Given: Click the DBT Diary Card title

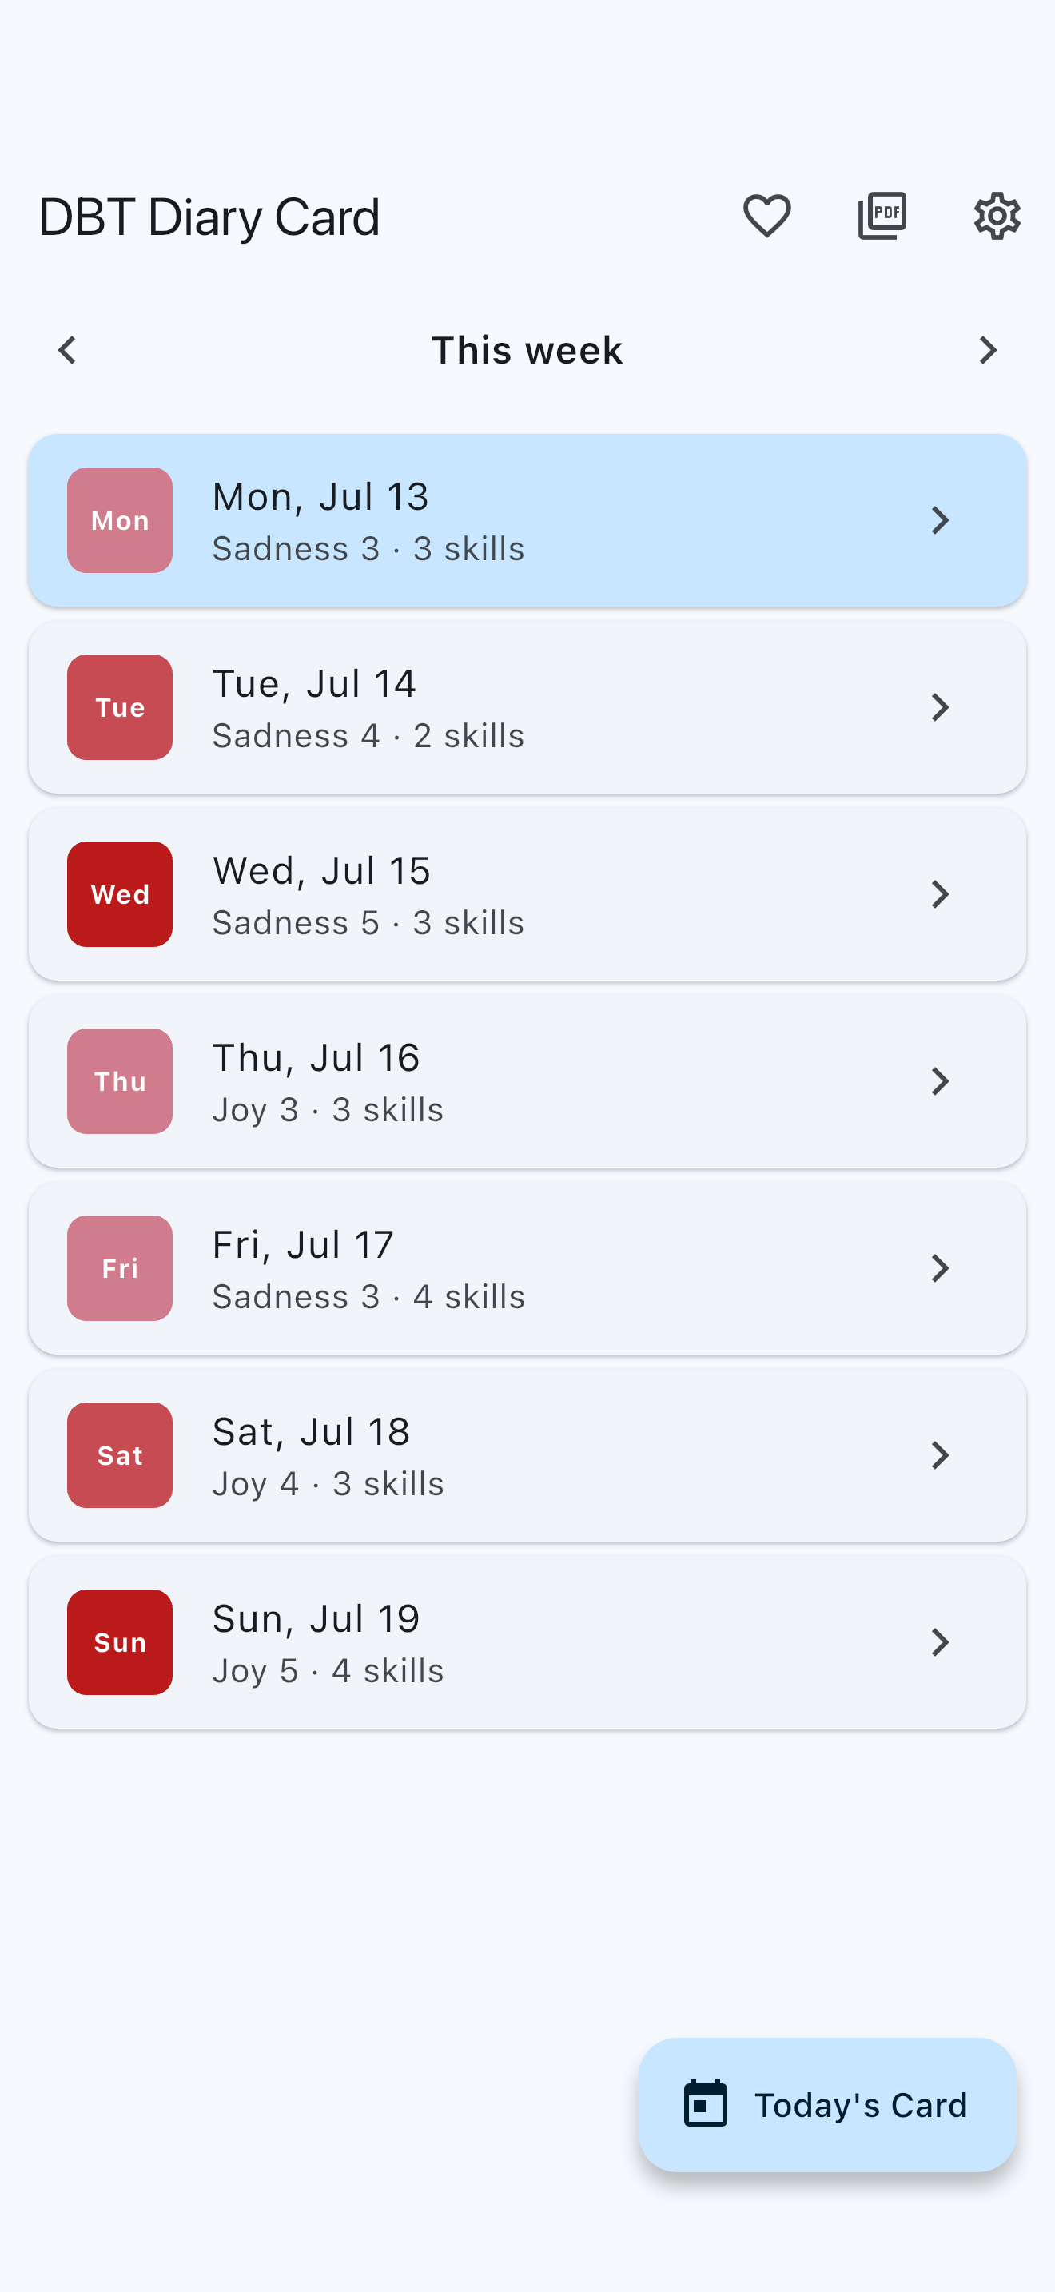Looking at the screenshot, I should (210, 217).
